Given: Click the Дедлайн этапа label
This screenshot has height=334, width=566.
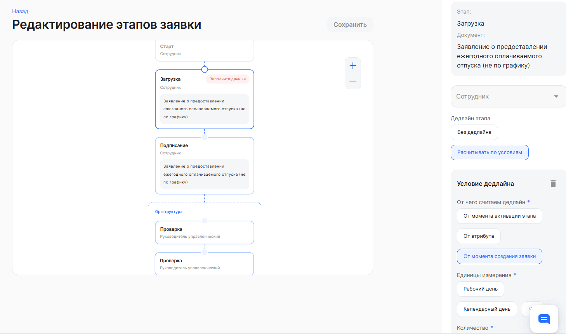Looking at the screenshot, I should click(470, 118).
